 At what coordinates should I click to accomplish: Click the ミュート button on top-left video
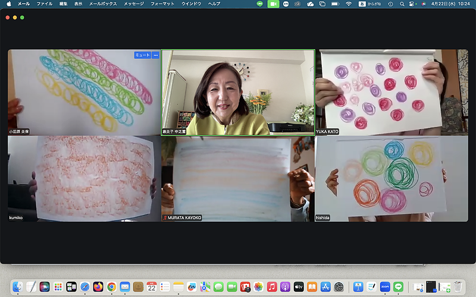143,55
